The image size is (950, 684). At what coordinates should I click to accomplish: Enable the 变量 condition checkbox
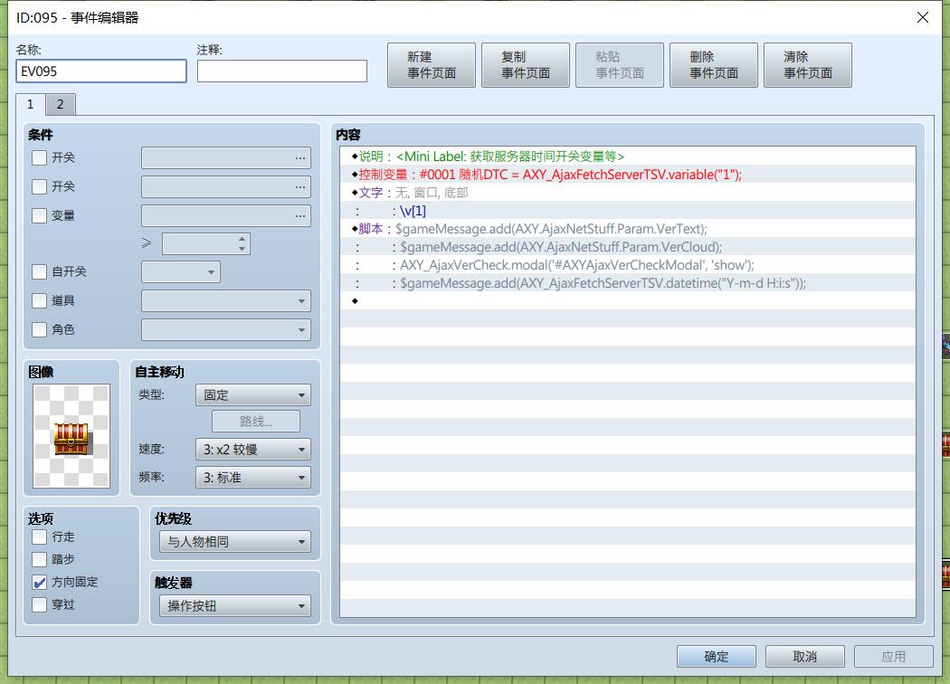point(40,215)
